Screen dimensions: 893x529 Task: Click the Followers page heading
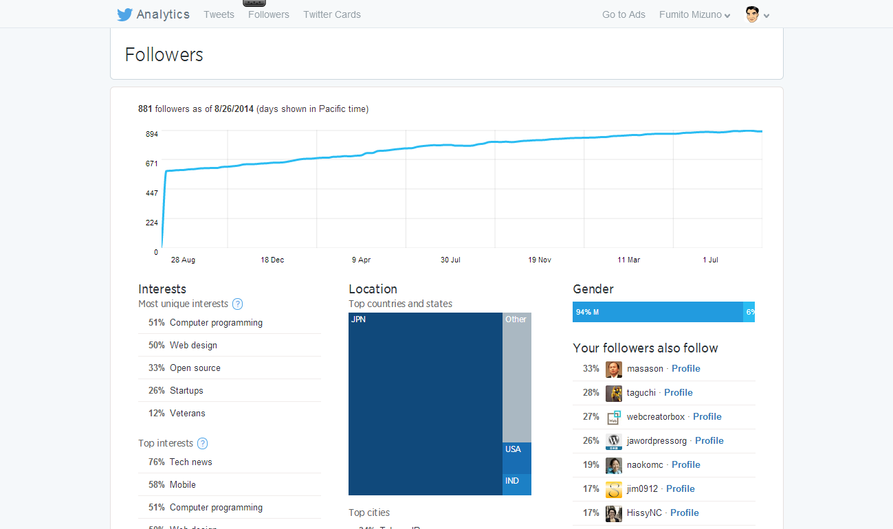point(164,55)
